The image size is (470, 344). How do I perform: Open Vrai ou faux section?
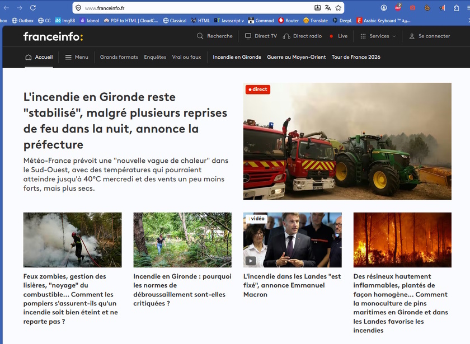coord(186,57)
